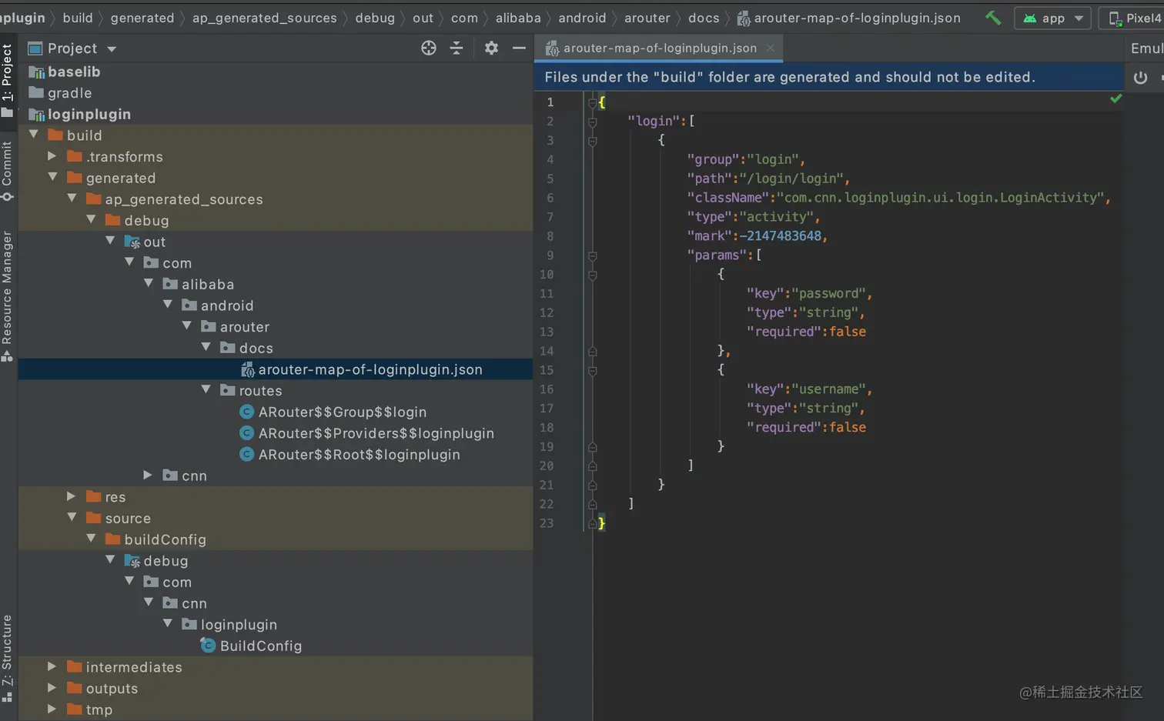This screenshot has height=721, width=1164.
Task: Open ARouter$$Group$$login class
Action: 343,412
